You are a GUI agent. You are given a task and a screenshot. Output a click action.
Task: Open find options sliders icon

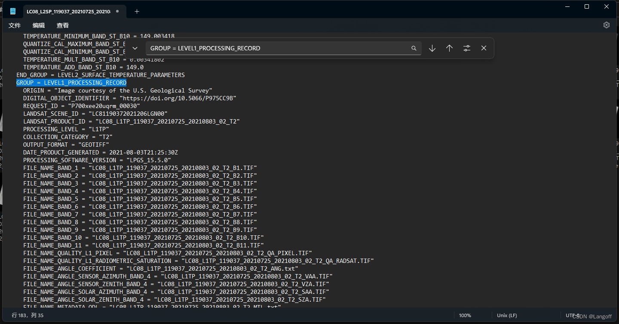[x=467, y=48]
